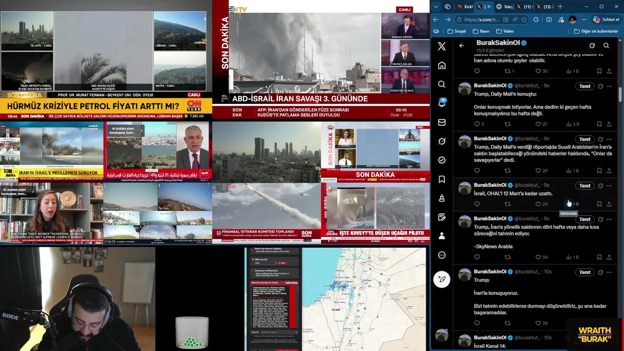Image resolution: width=624 pixels, height=351 pixels.
Task: Share the Suudi Arabistan röportaj tweet
Action: [609, 171]
